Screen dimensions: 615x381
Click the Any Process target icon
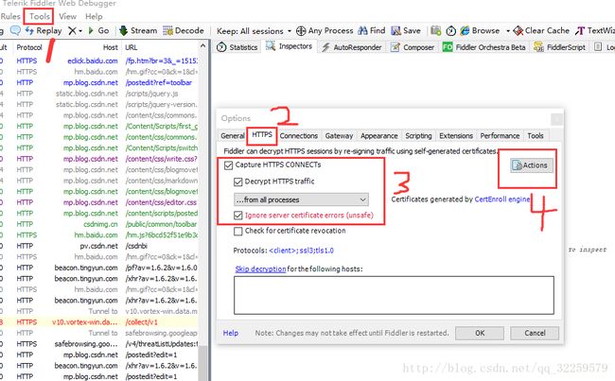click(x=301, y=30)
